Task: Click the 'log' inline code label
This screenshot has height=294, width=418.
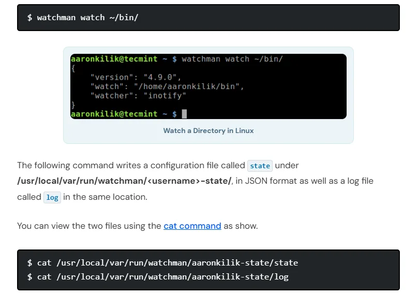Action: 52,197
